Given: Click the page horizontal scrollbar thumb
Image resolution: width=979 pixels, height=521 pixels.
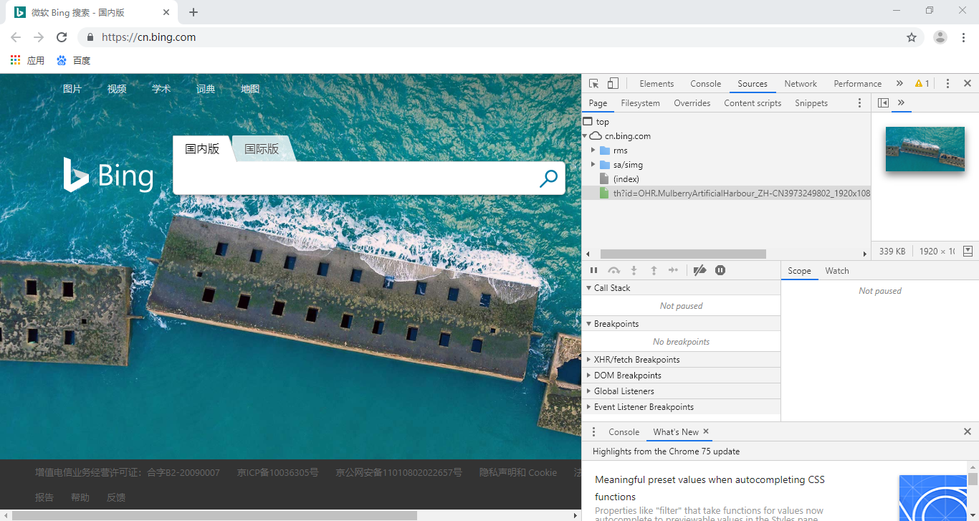Looking at the screenshot, I should point(214,515).
